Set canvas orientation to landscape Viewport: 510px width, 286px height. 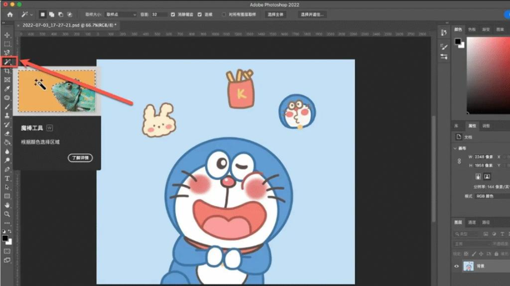pos(487,176)
